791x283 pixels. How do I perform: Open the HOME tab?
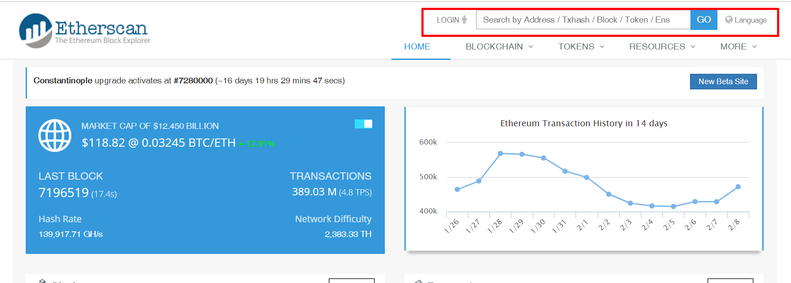417,46
